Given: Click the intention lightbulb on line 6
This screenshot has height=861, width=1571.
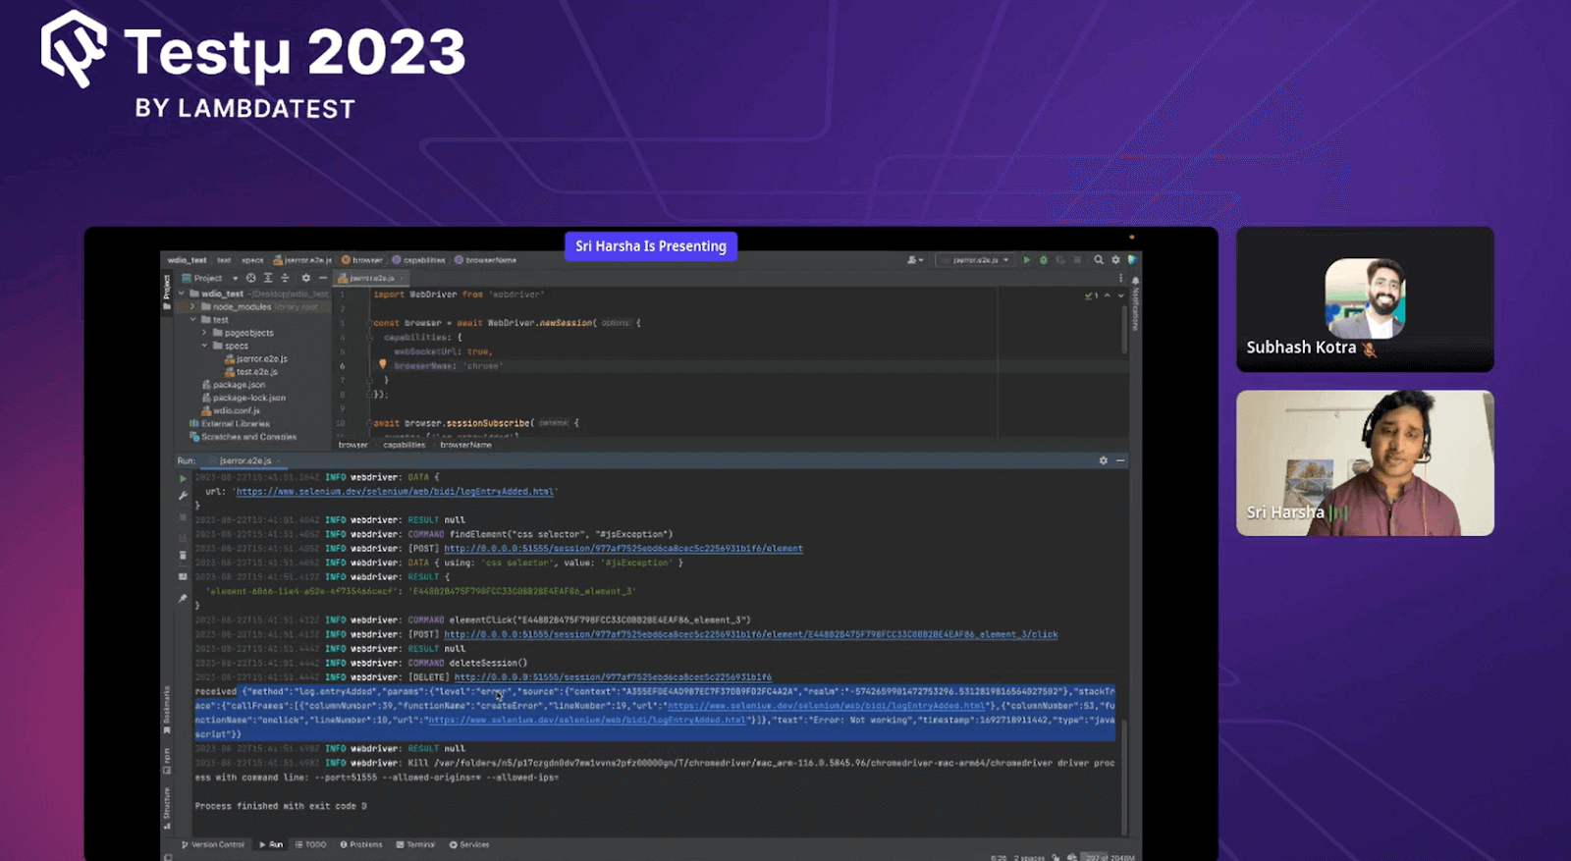Looking at the screenshot, I should point(383,364).
